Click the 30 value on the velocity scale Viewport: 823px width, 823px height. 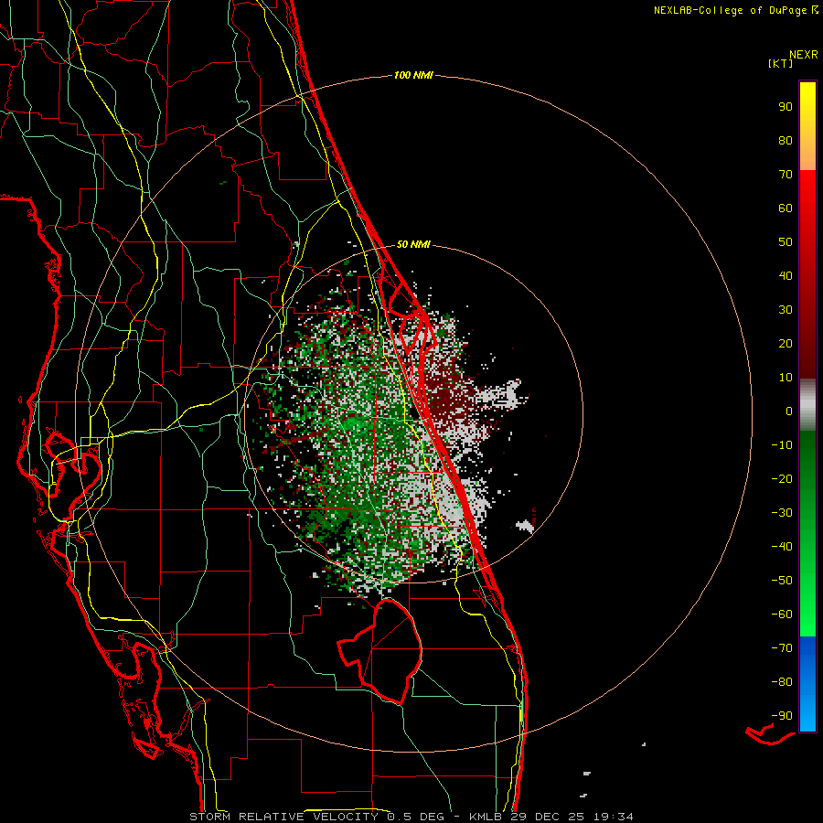(786, 310)
